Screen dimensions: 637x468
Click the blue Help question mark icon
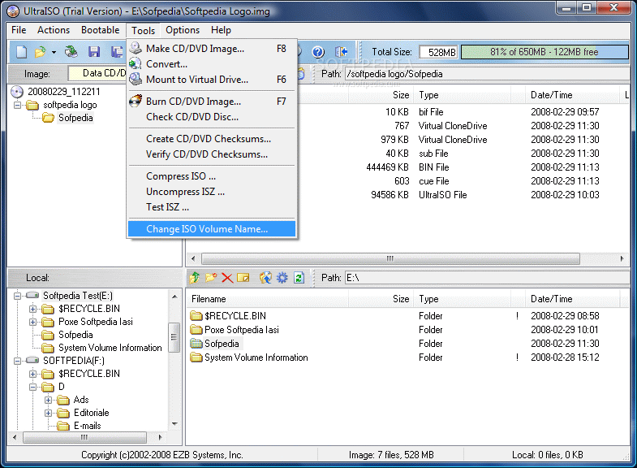point(318,52)
